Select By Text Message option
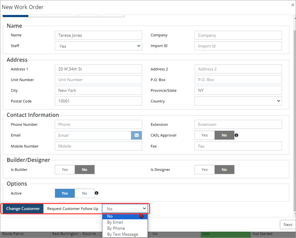Screen dimensions: 296x238 point(123,234)
